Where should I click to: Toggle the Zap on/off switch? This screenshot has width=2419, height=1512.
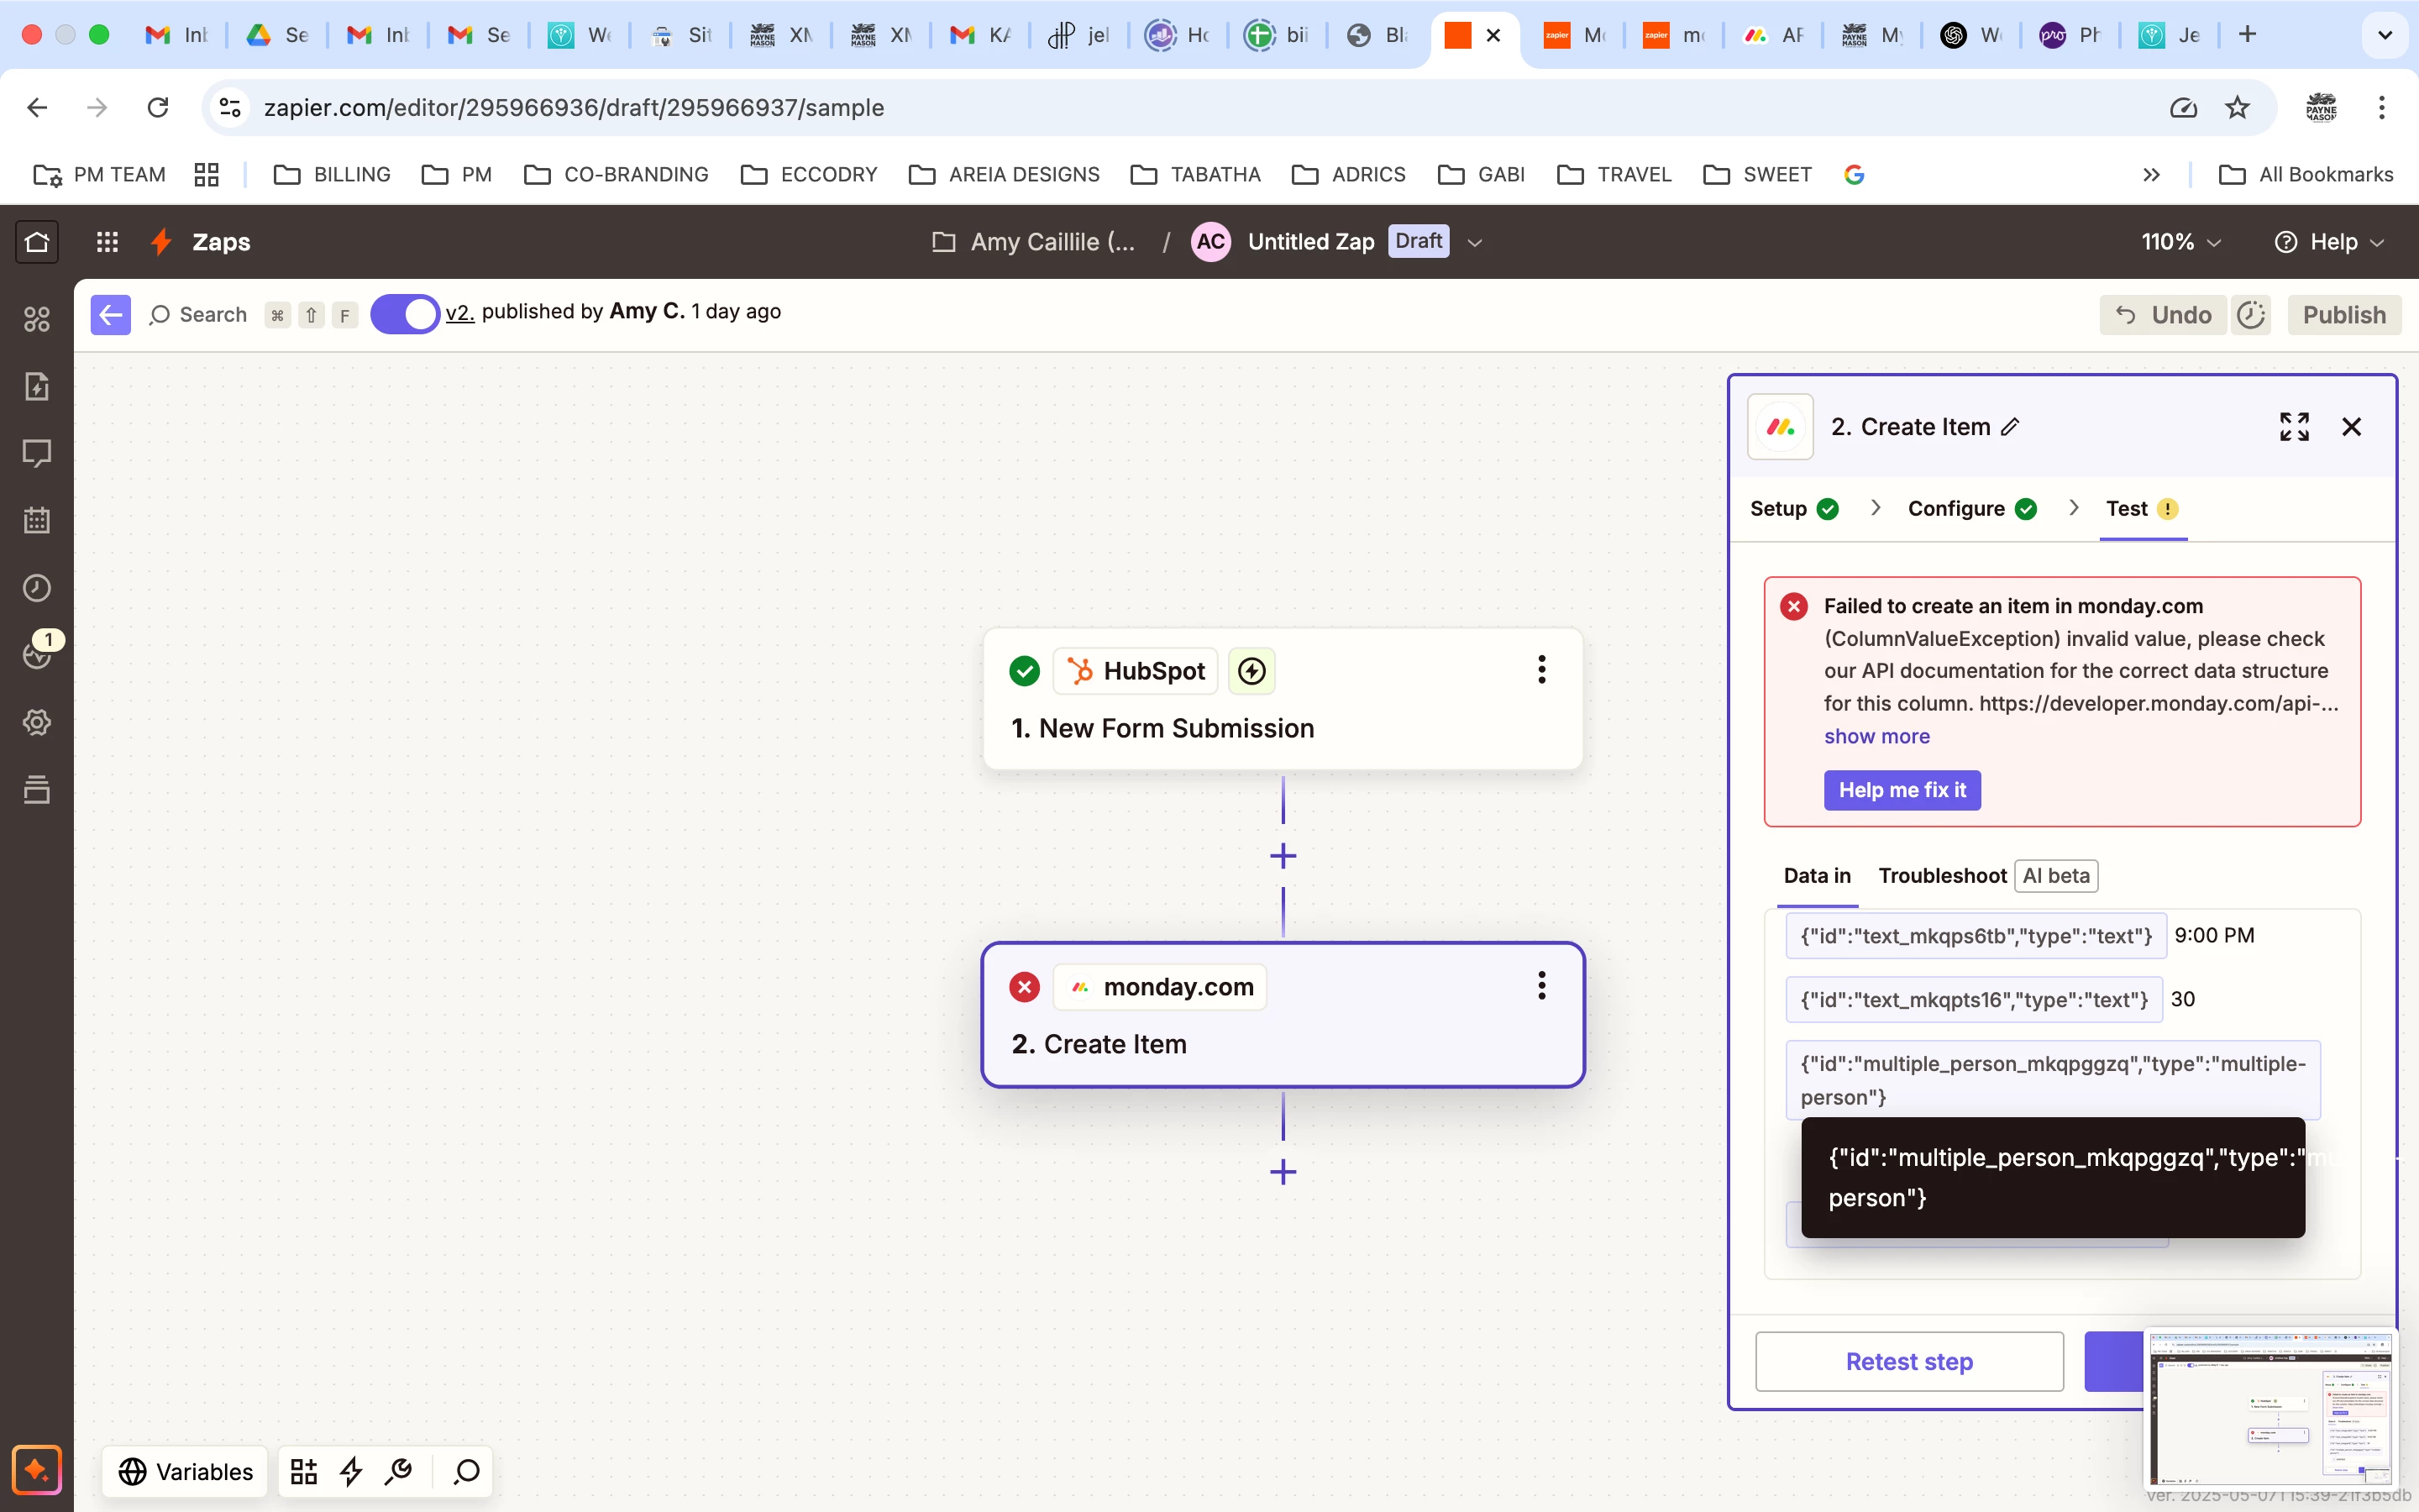(x=405, y=315)
